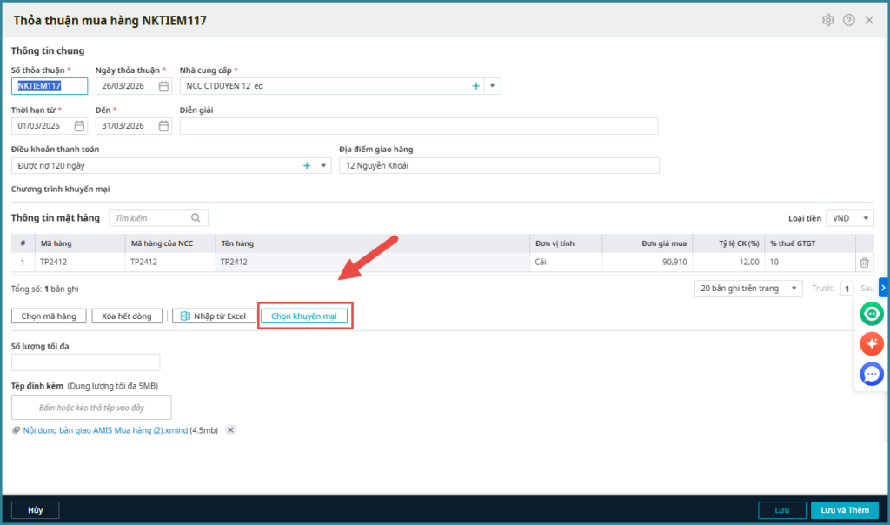Close the Thỏa thuận mua hàng dialog
The width and height of the screenshot is (890, 525).
tap(869, 21)
